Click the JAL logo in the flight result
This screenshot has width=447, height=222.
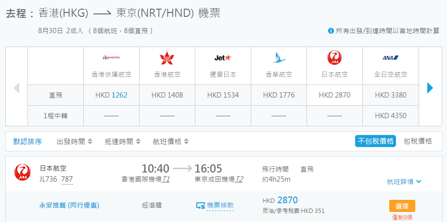(x=23, y=173)
